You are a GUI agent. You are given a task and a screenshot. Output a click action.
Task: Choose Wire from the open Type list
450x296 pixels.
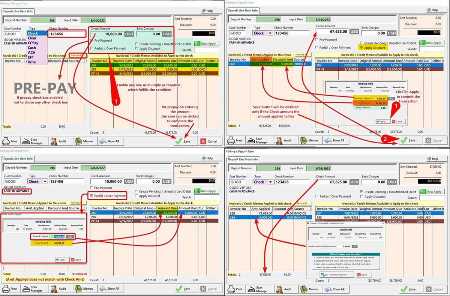(37, 62)
